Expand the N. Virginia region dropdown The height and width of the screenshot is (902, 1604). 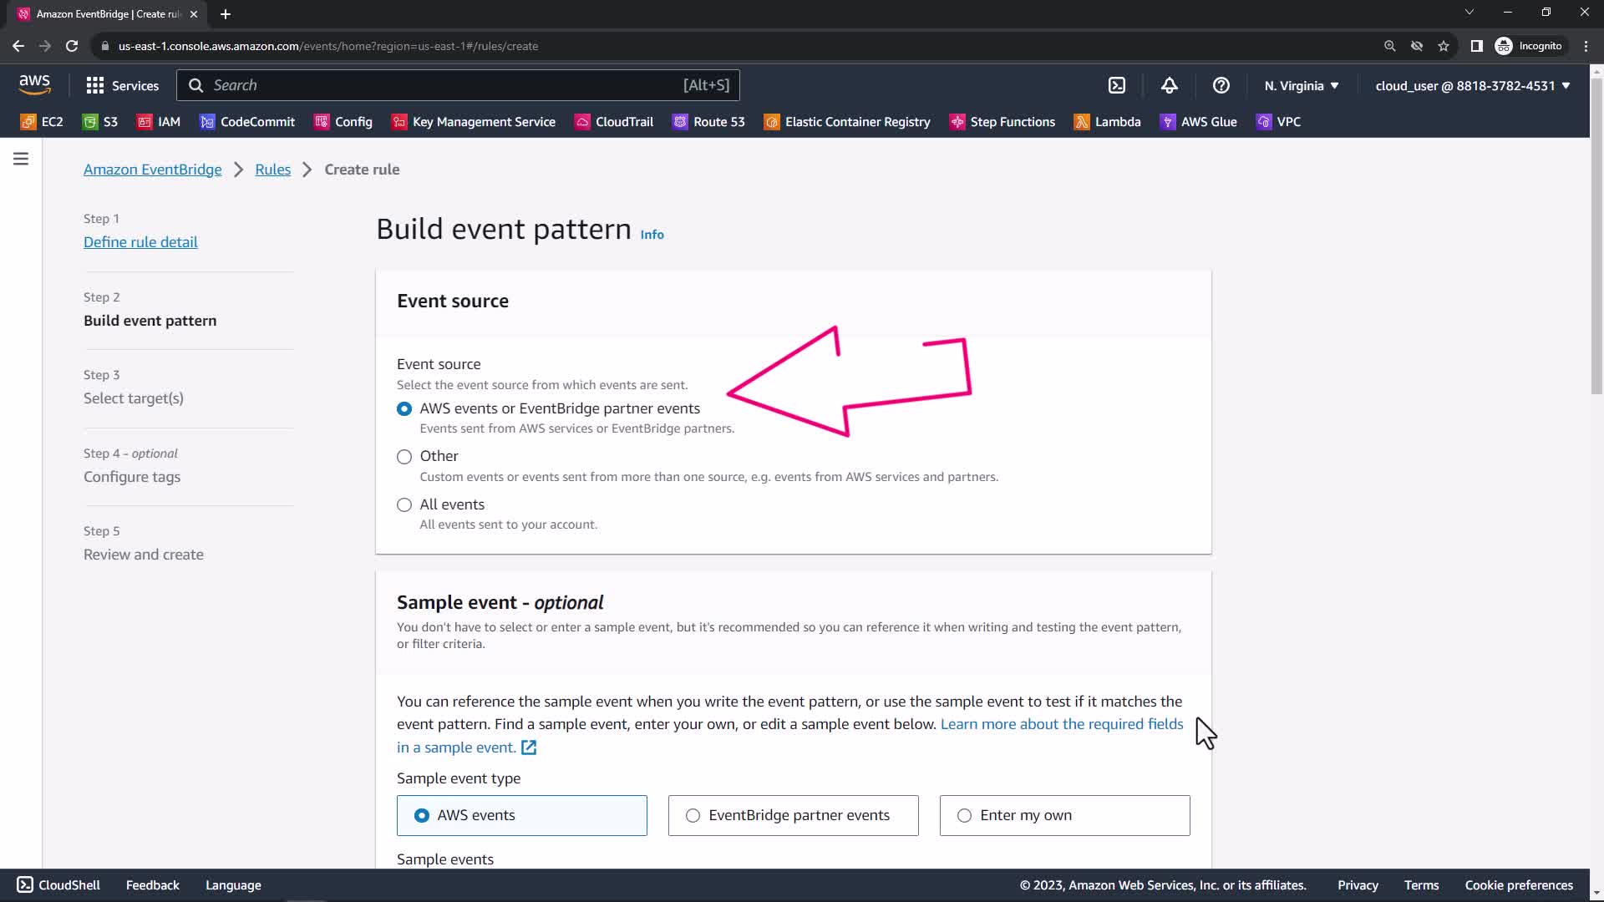[x=1301, y=86]
